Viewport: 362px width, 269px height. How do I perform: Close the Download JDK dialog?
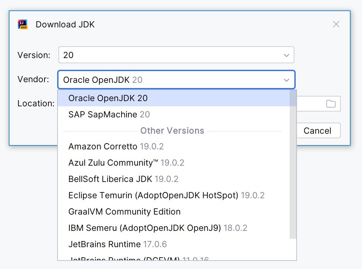336,24
